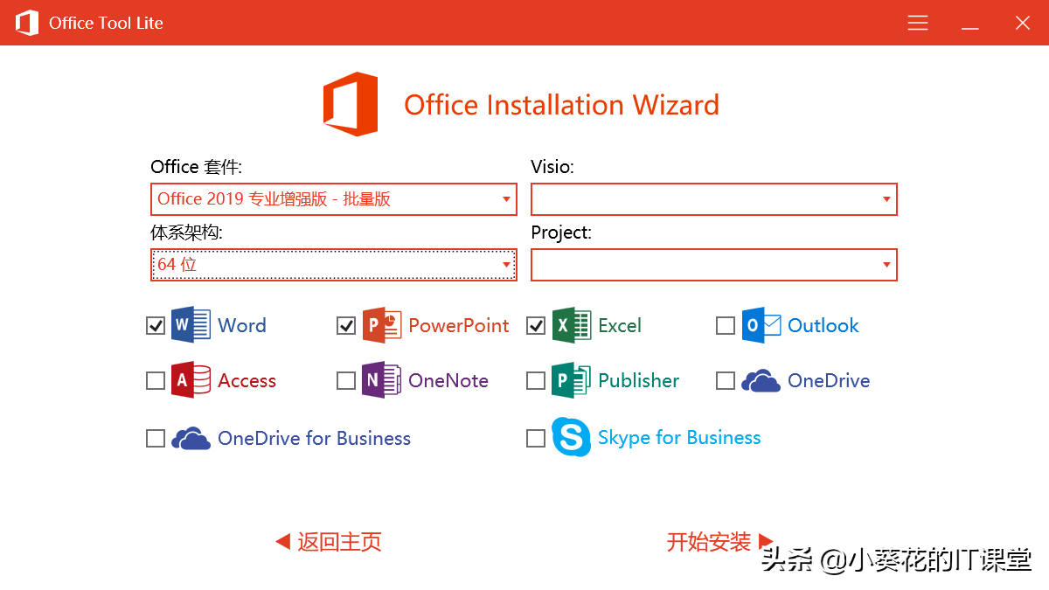Click 返回主页 to return home
The image size is (1049, 590).
pos(329,542)
